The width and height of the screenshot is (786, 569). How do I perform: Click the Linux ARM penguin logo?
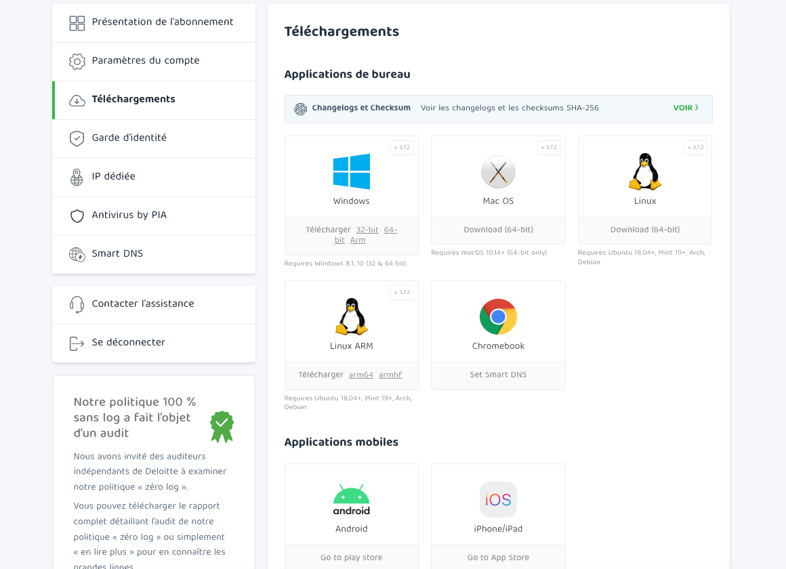tap(352, 316)
